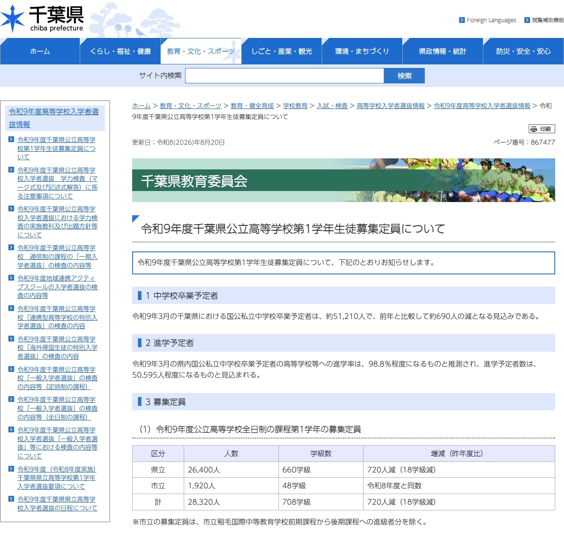This screenshot has width=564, height=536.
Task: Open the 閲覧補助機能 link
Action: (x=548, y=20)
